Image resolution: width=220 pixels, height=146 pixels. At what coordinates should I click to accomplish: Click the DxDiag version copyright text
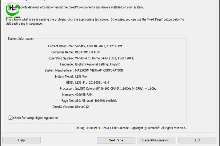(130, 128)
